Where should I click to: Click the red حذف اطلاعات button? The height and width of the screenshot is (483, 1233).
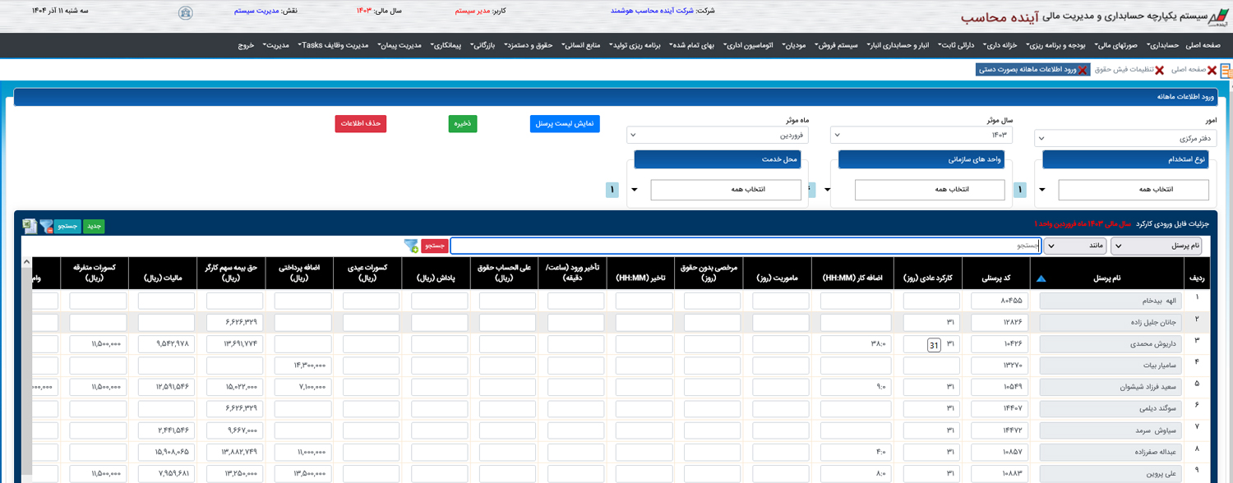(360, 123)
